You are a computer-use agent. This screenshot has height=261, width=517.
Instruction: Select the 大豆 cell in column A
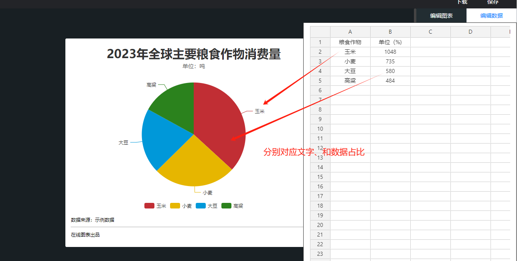tap(350, 71)
